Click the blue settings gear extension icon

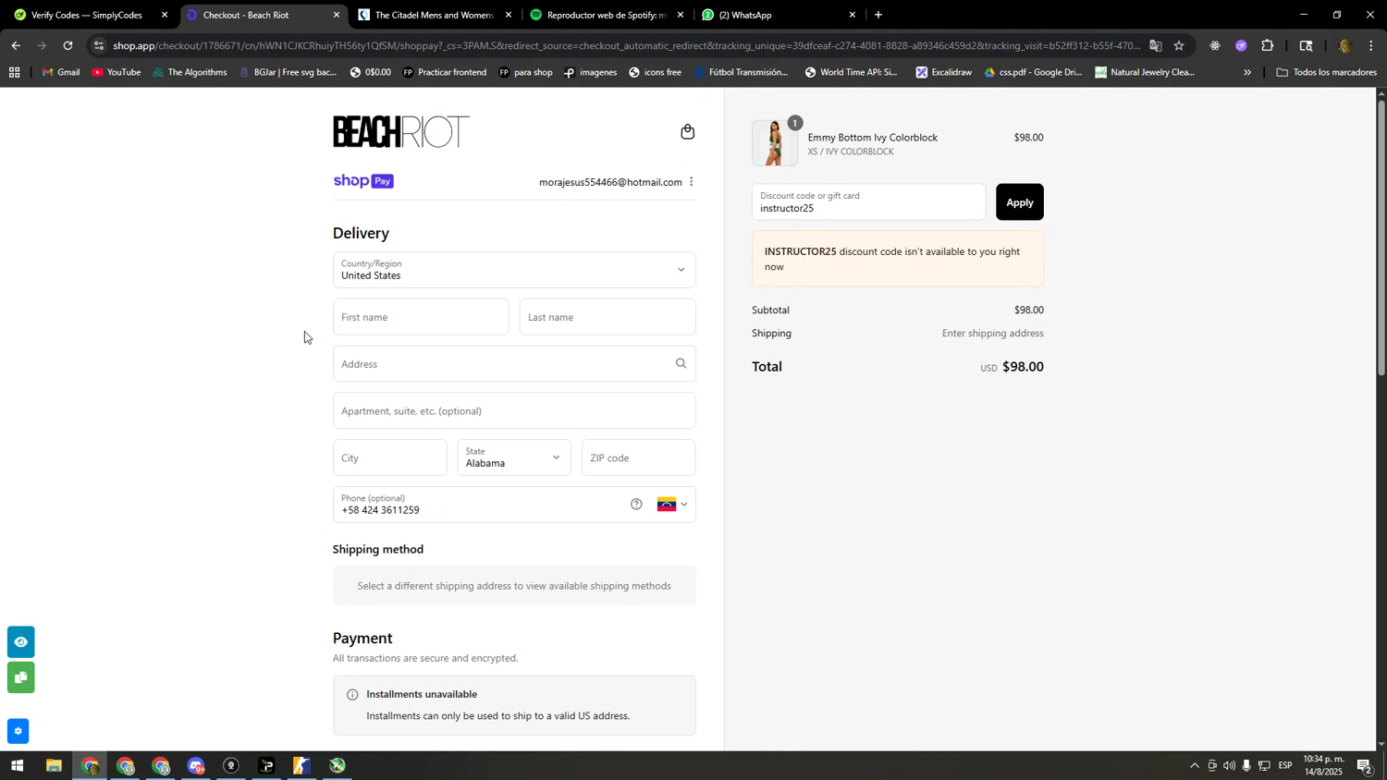pos(18,731)
